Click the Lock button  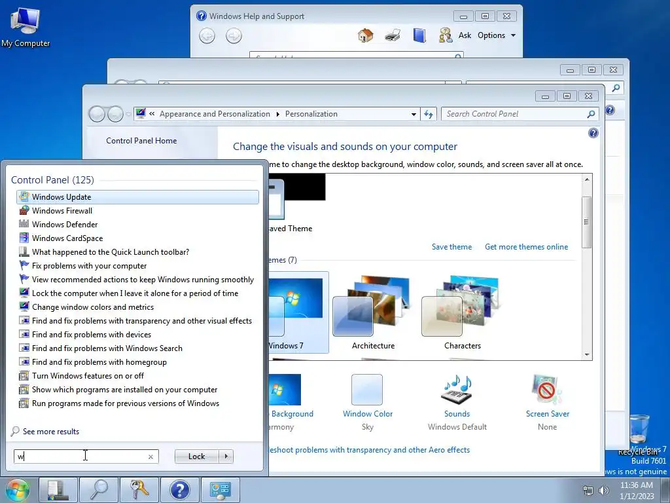[x=196, y=456]
